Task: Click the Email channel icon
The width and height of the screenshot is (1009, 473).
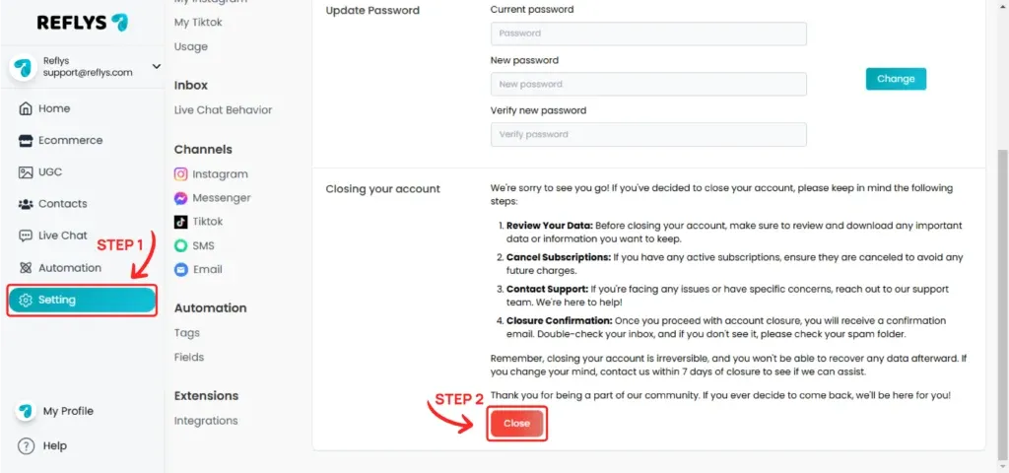Action: coord(181,270)
